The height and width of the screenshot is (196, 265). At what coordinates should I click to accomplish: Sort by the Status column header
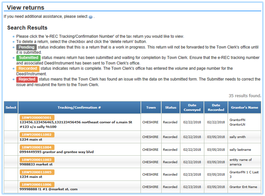[x=171, y=108]
